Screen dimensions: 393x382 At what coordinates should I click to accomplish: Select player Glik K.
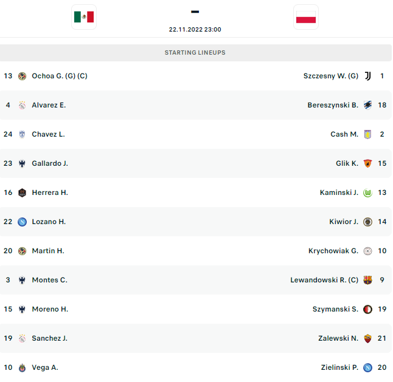(x=347, y=163)
